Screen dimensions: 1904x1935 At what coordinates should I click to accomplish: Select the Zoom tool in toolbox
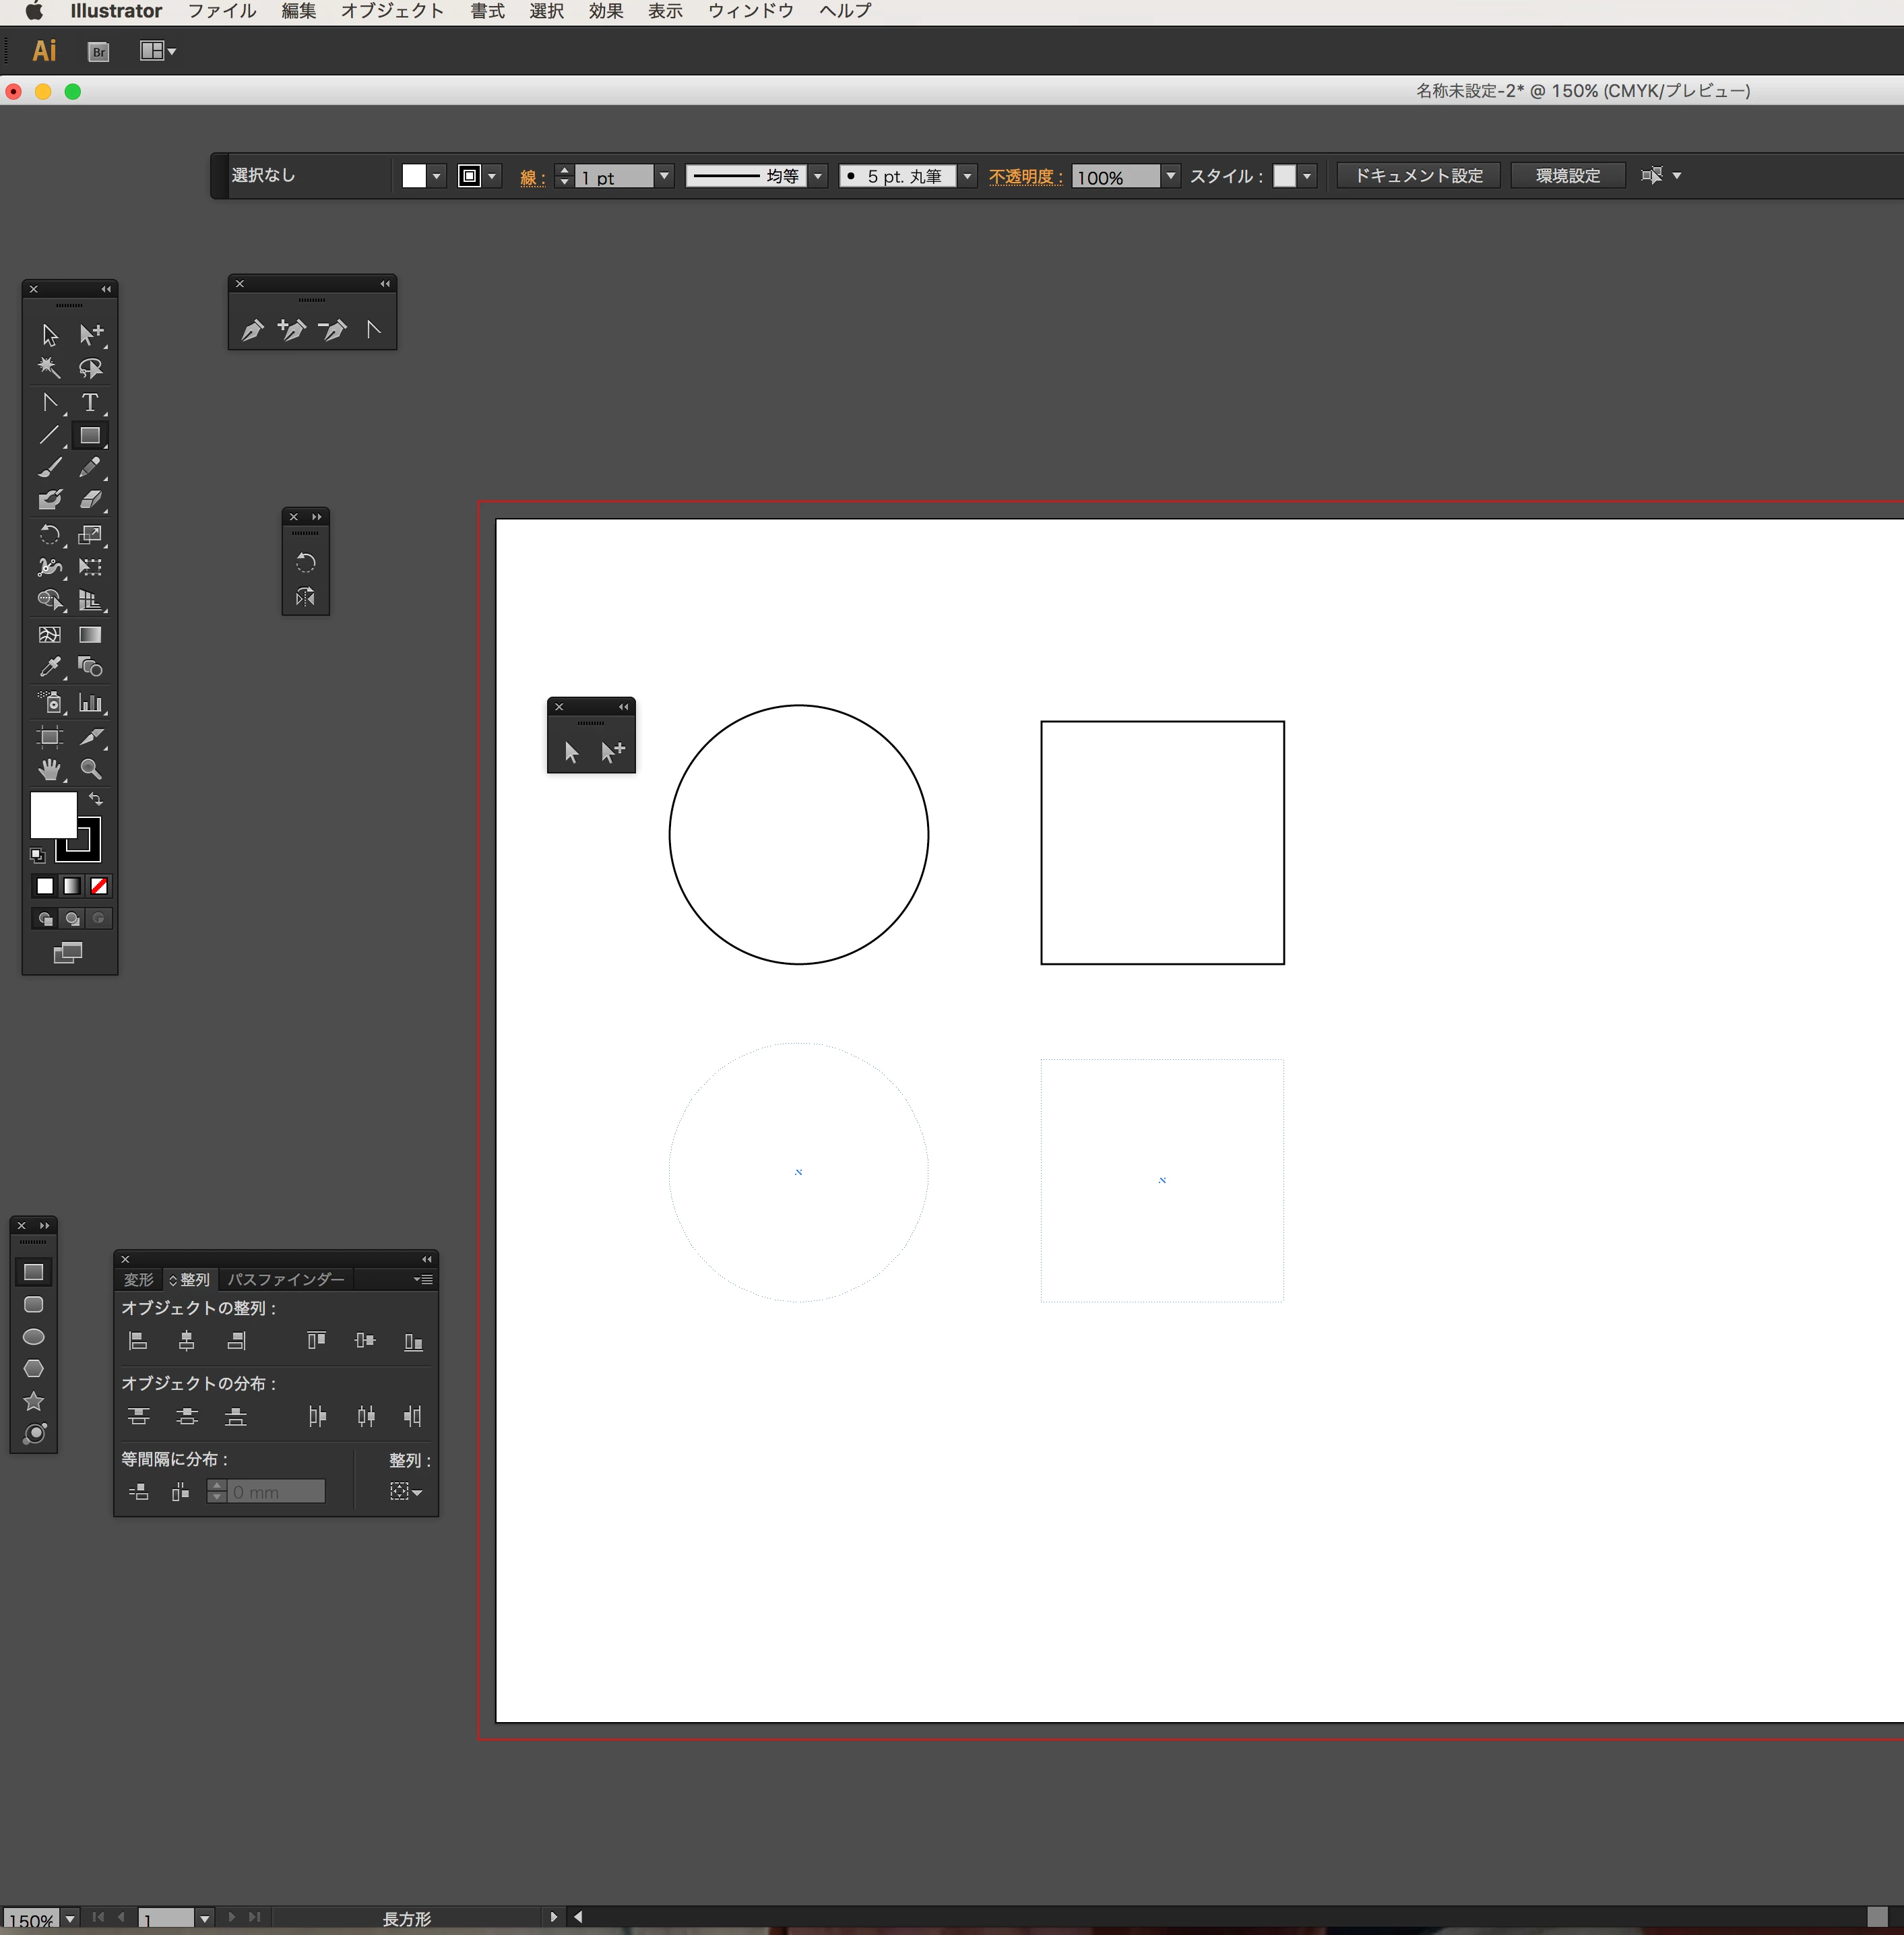coord(91,769)
